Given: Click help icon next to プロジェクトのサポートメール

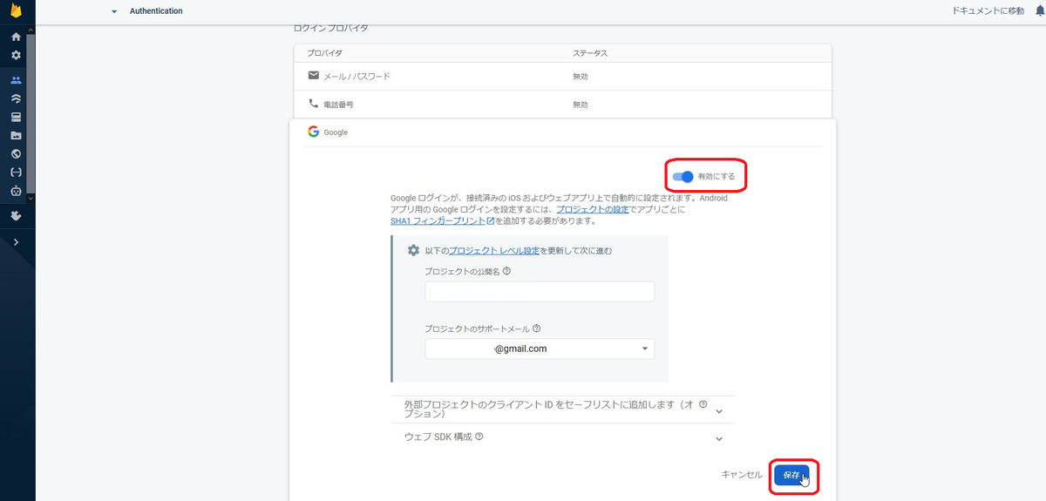Looking at the screenshot, I should pyautogui.click(x=536, y=329).
